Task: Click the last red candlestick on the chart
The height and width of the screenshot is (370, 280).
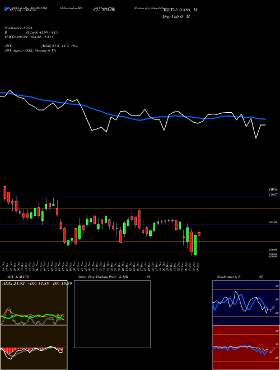Action: coord(199,234)
